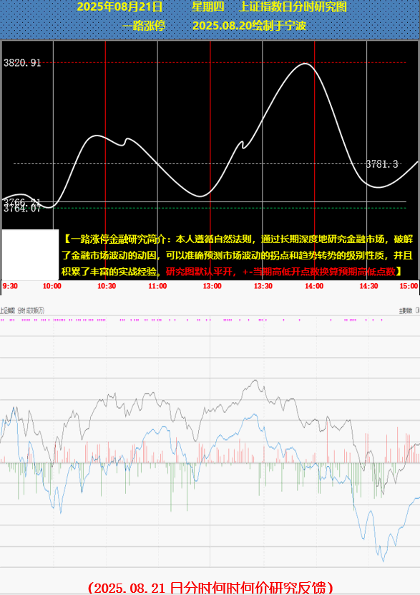This screenshot has width=420, height=595.
Task: Select the 14:00 time axis label
Action: click(314, 286)
